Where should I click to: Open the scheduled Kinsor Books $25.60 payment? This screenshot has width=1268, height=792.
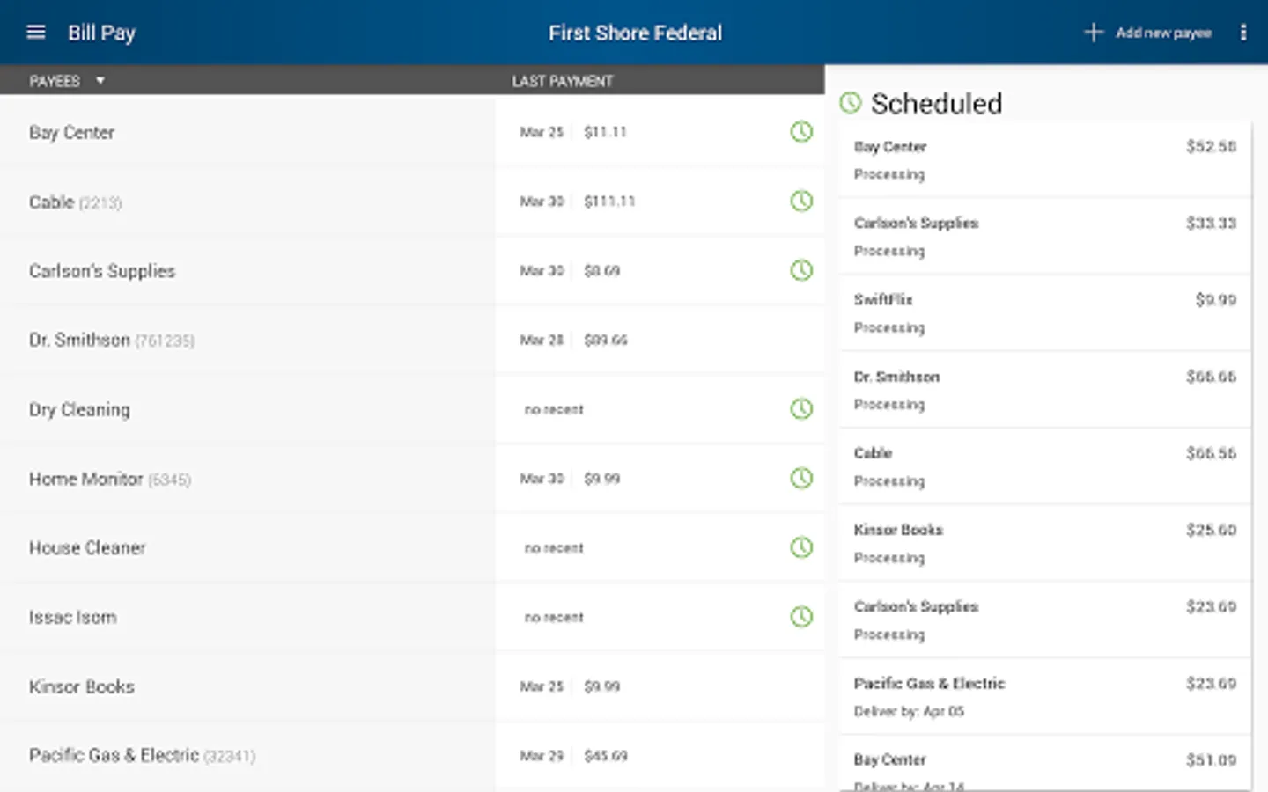tap(1044, 543)
